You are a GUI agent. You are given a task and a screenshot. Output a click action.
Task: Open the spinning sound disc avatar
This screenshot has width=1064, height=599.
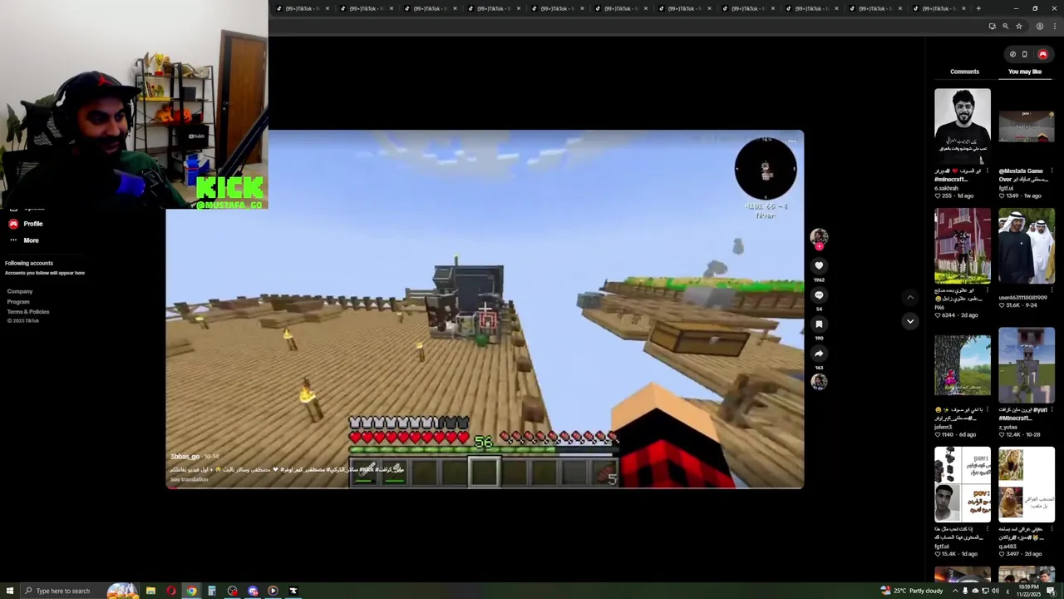coord(819,381)
